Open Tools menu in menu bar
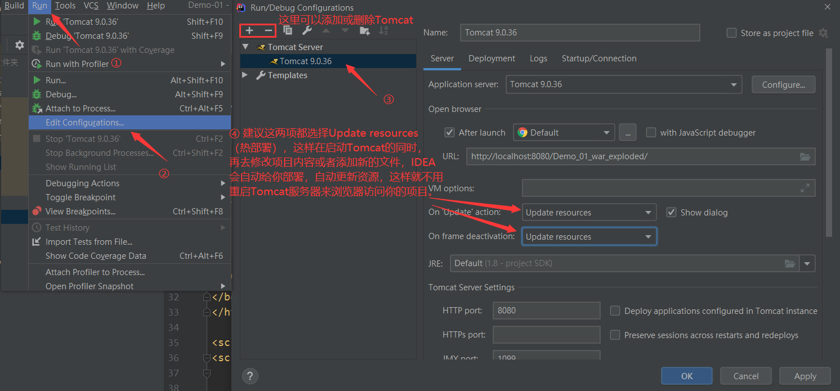The image size is (840, 391). click(x=65, y=6)
